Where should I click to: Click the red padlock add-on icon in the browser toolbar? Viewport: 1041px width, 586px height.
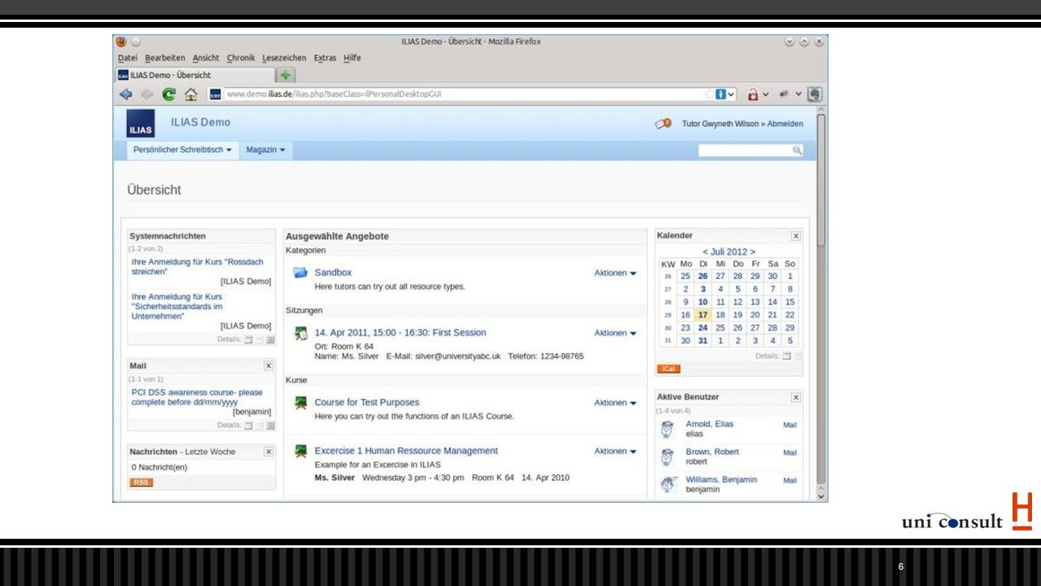(754, 94)
